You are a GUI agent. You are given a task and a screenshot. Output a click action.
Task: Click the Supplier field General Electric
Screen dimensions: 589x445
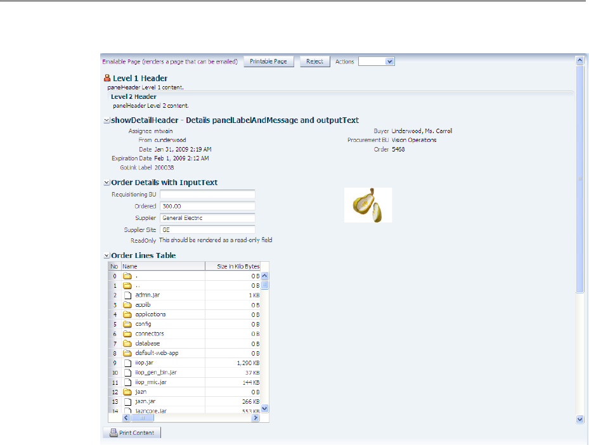207,218
